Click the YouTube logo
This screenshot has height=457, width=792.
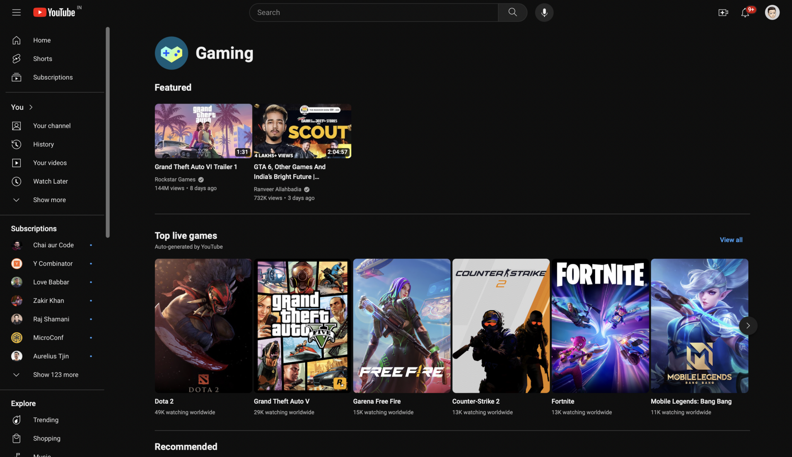56,12
